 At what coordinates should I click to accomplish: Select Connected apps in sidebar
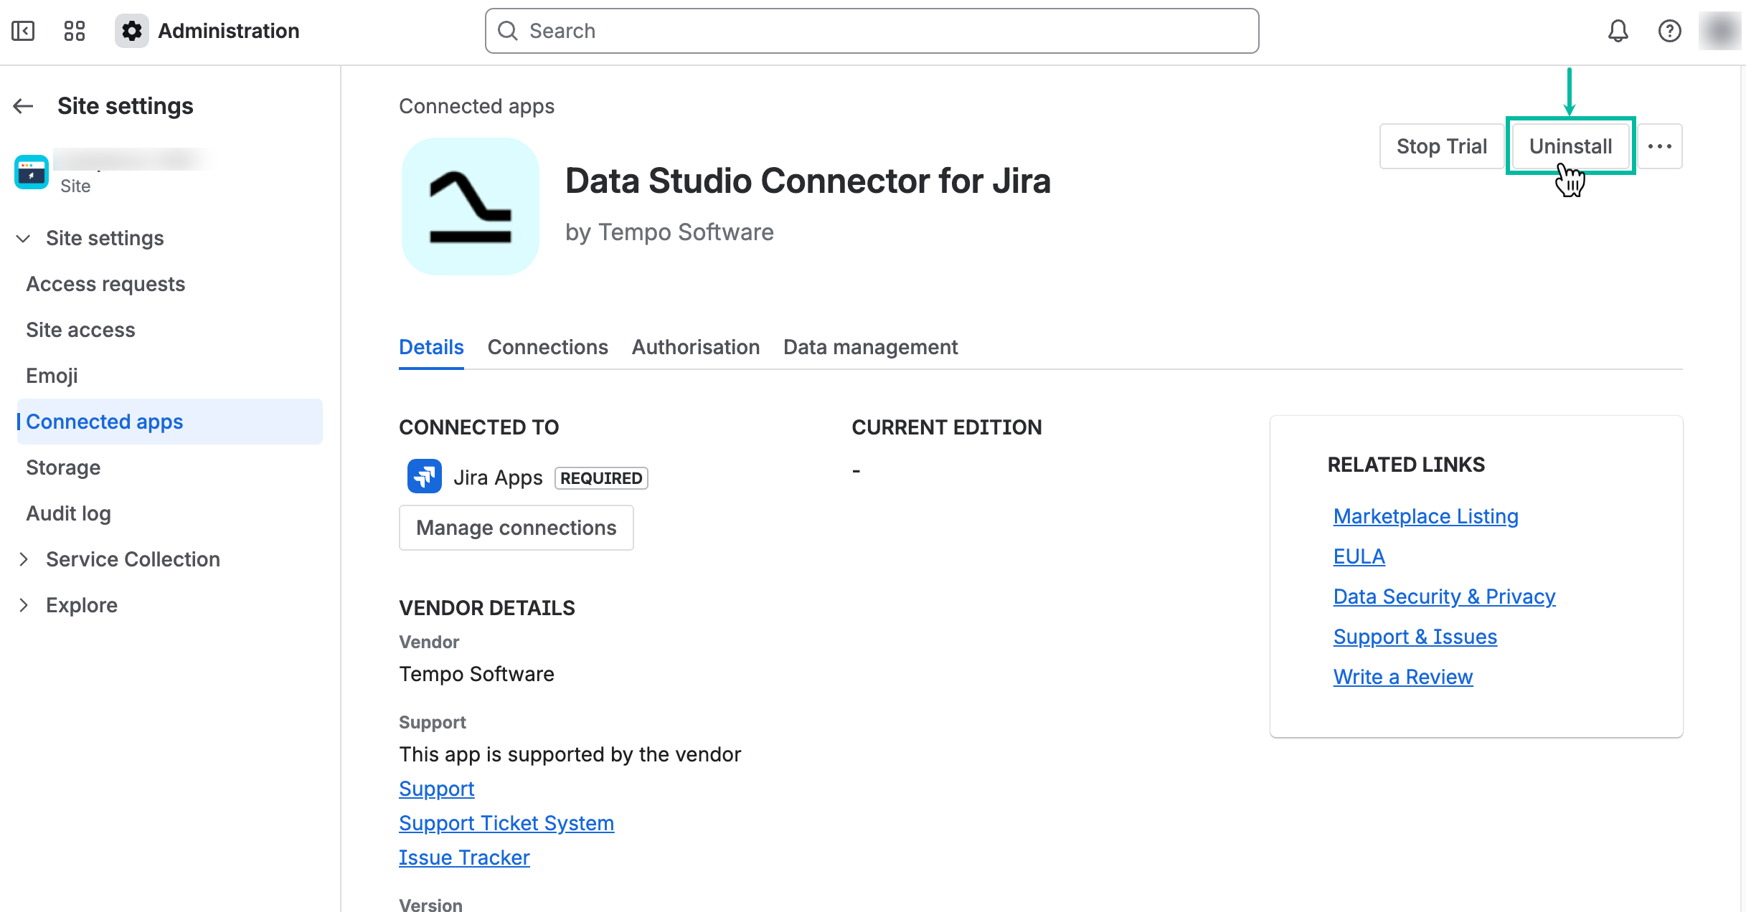pos(169,422)
